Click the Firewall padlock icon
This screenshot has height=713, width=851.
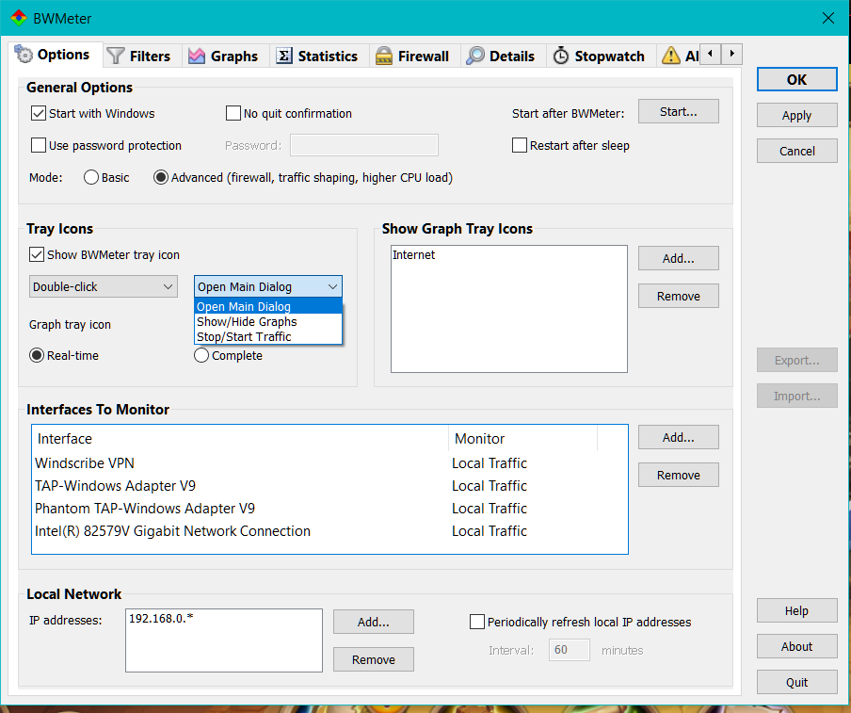point(384,56)
